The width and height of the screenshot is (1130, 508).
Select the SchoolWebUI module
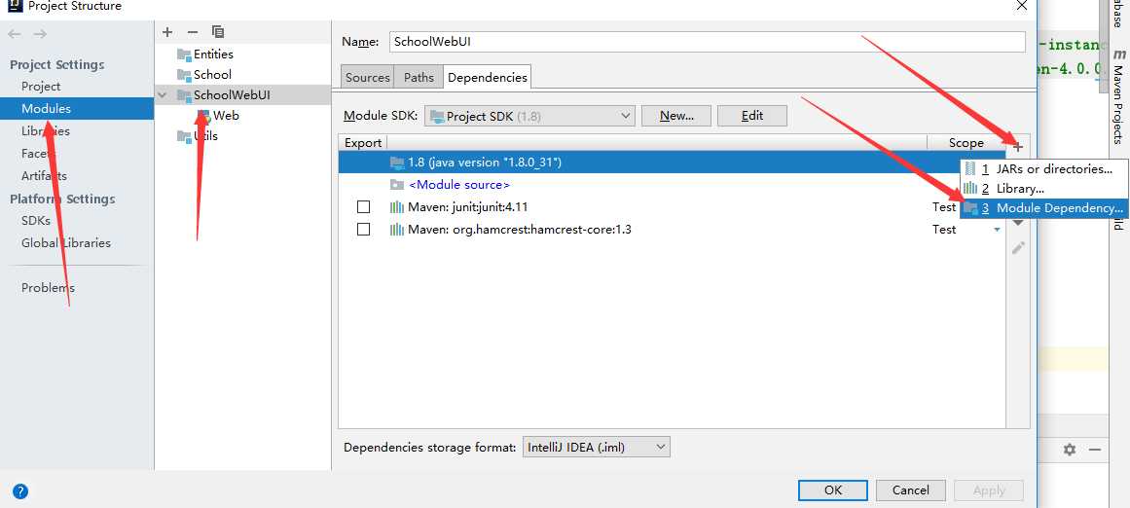point(232,95)
